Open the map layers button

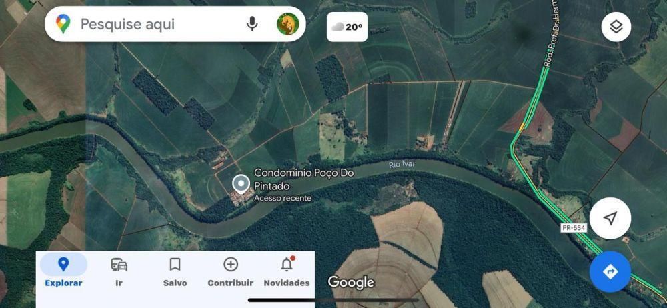pos(616,27)
